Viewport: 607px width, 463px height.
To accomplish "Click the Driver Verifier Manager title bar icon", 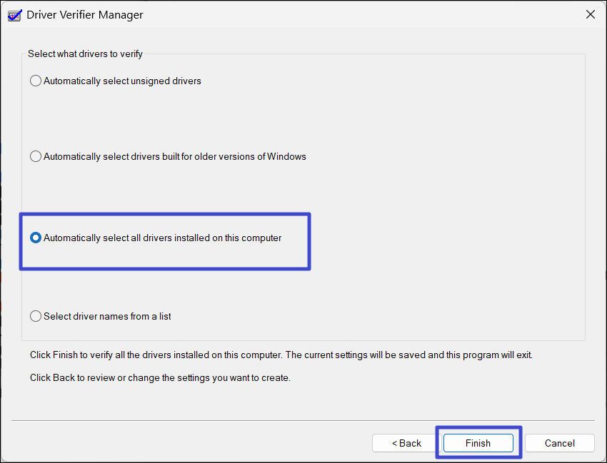I will 14,14.
